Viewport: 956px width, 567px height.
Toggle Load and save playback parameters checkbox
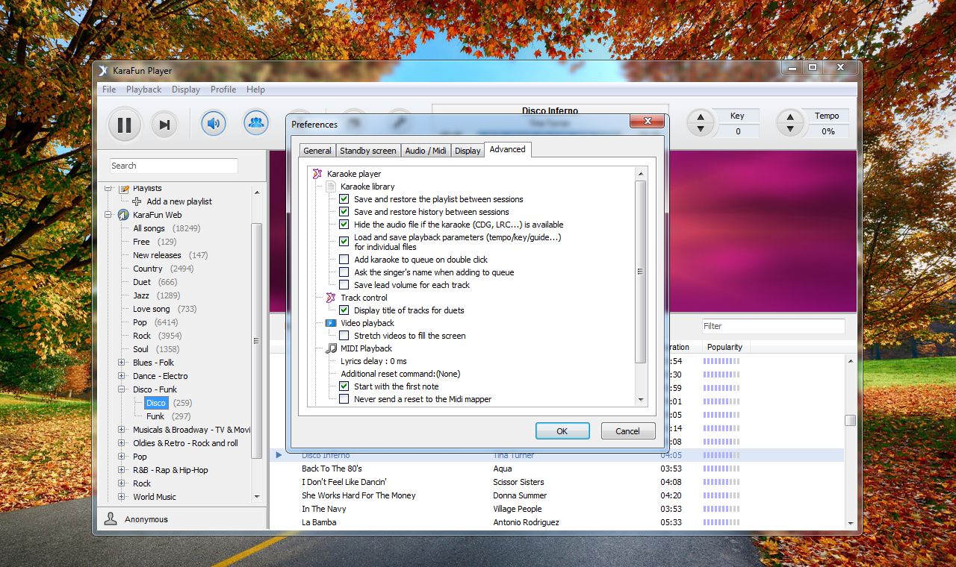344,242
